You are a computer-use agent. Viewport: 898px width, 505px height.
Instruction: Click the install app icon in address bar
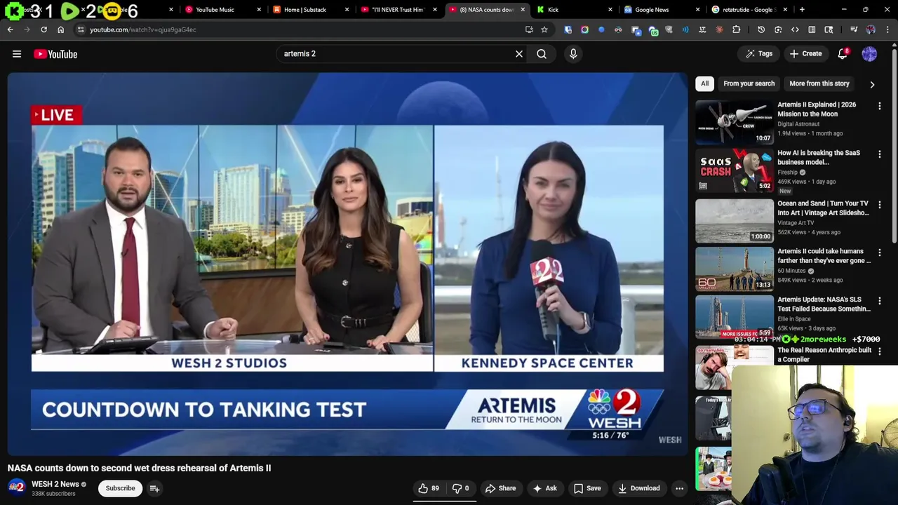click(529, 29)
